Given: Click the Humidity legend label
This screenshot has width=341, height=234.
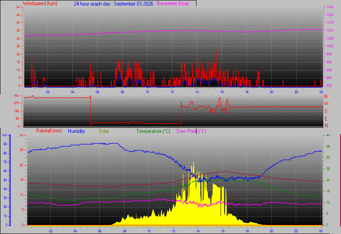Looking at the screenshot, I should click(x=76, y=131).
